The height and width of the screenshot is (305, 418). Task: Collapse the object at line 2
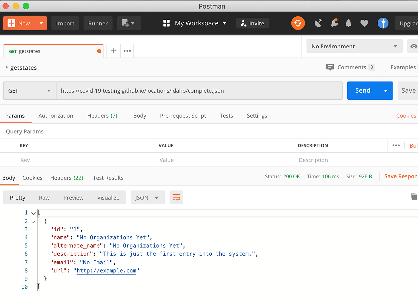(33, 222)
